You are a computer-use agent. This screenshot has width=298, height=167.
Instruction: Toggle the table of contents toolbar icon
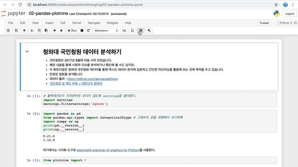click(x=141, y=31)
